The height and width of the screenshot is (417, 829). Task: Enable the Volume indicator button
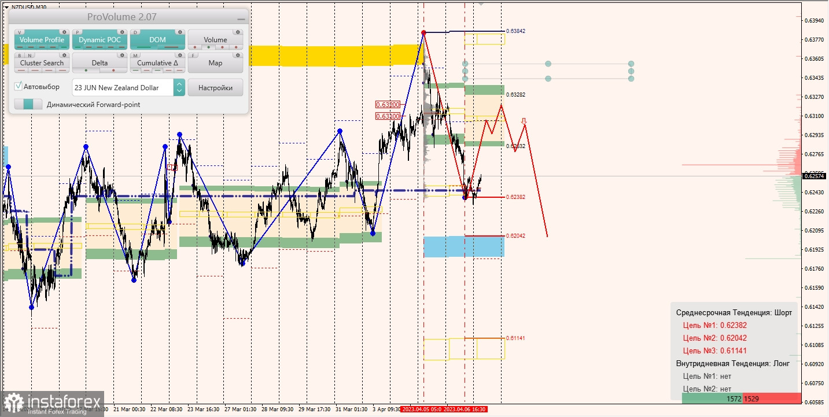tap(215, 39)
